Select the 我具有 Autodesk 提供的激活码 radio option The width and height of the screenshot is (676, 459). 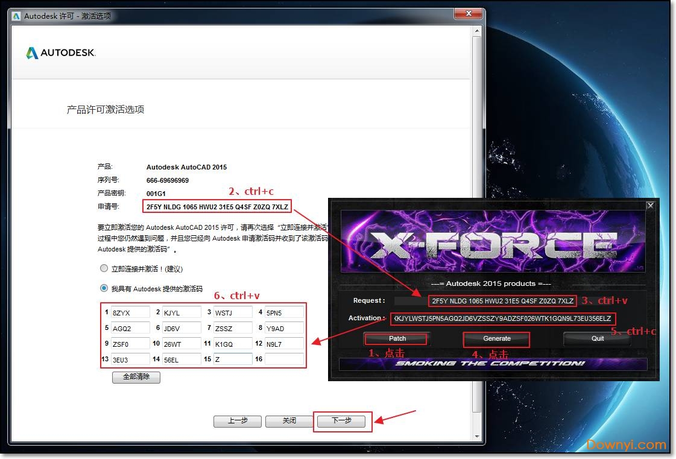point(104,288)
